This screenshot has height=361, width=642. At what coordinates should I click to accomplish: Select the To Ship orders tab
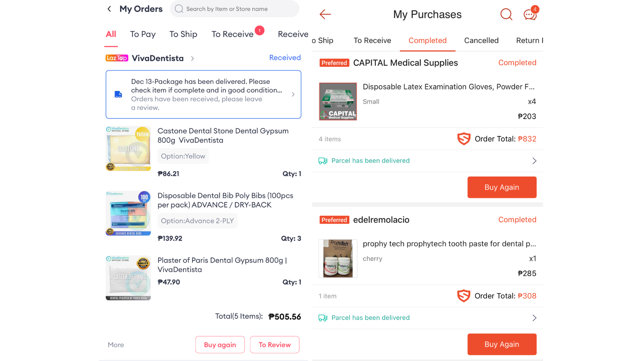183,34
